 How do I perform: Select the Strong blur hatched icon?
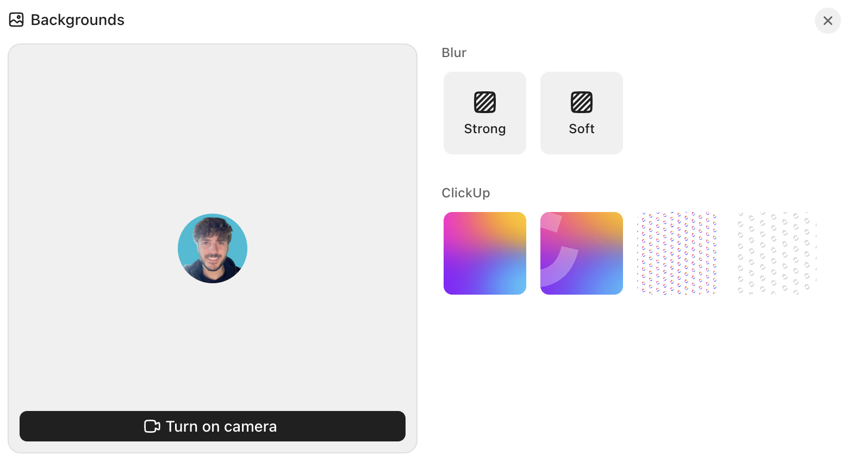pyautogui.click(x=484, y=102)
